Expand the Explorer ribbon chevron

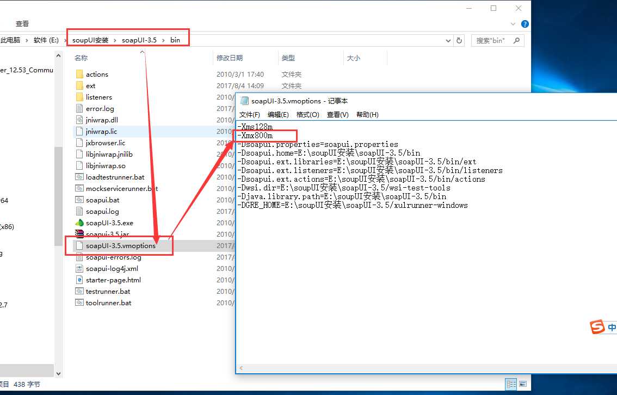[x=513, y=24]
